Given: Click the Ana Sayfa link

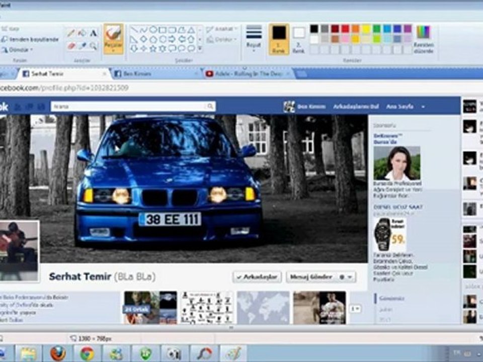Looking at the screenshot, I should point(400,107).
